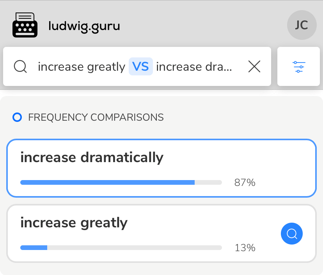Click the blue circle before Frequency Comparisons
The height and width of the screenshot is (275, 323).
tap(17, 117)
